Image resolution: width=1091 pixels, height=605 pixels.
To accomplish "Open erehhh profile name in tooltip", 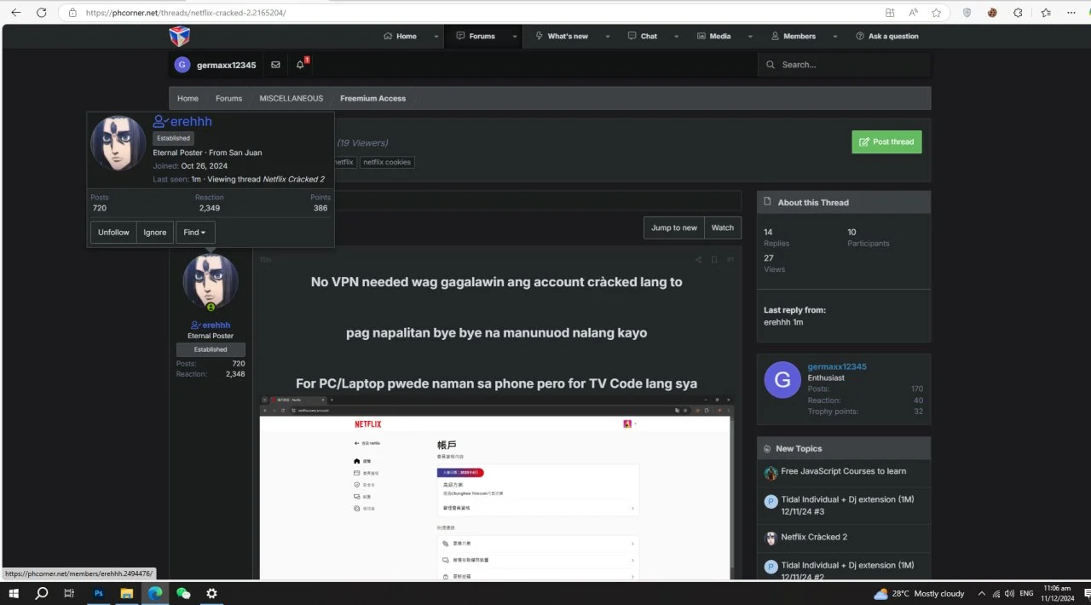I will (191, 122).
